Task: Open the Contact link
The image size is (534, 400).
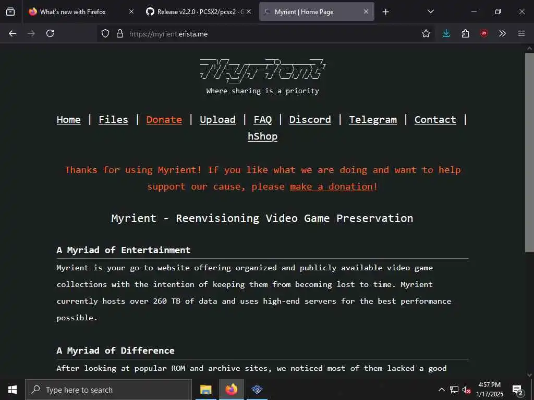Action: [435, 120]
